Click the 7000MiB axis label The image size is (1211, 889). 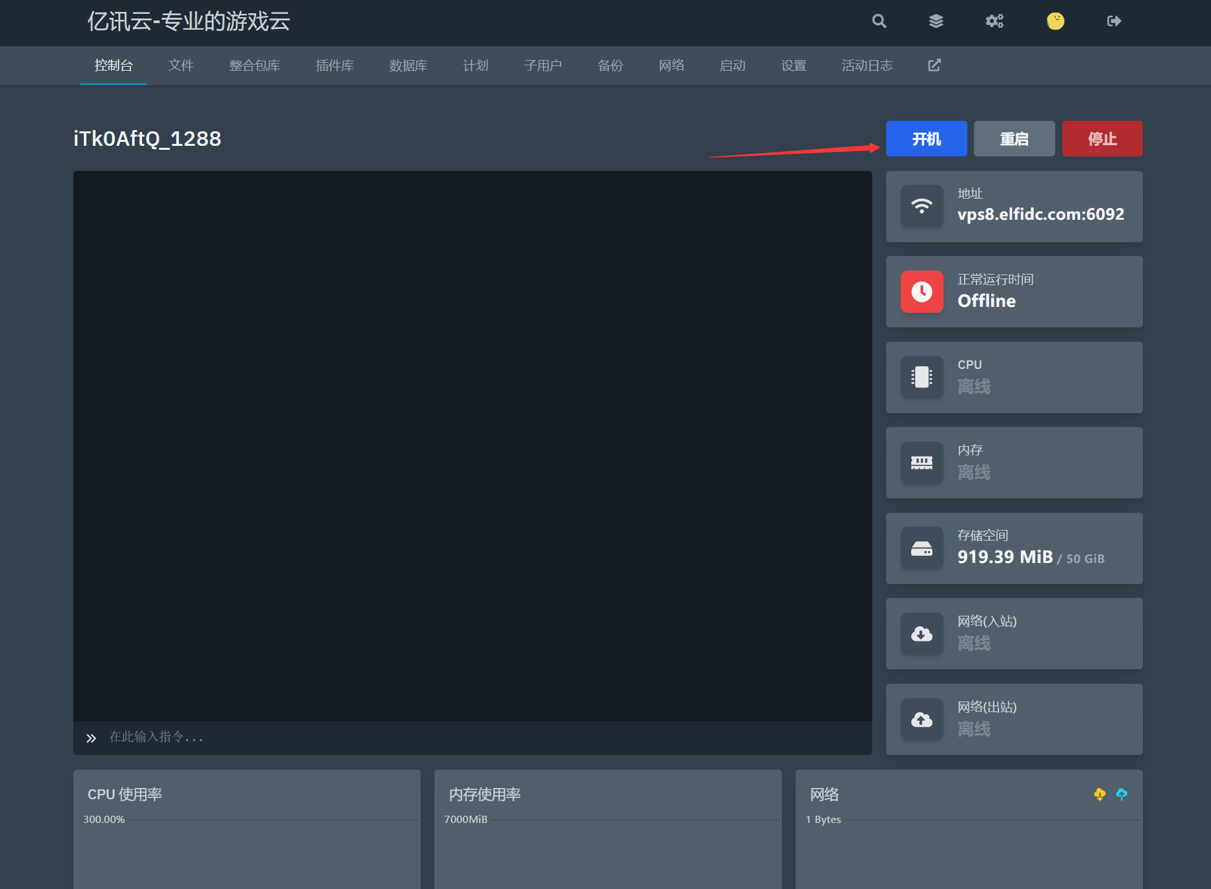click(x=466, y=820)
